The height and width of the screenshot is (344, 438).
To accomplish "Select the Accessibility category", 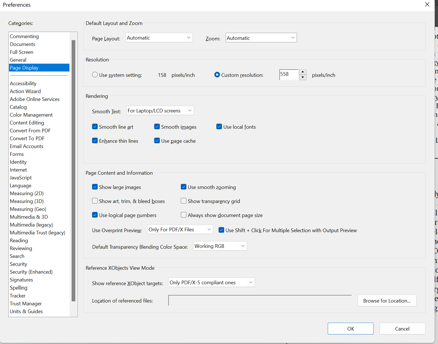I will [23, 83].
